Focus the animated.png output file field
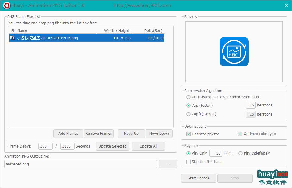 80,164
